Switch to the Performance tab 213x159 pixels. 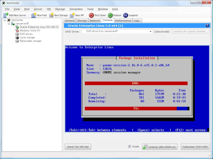(123, 21)
